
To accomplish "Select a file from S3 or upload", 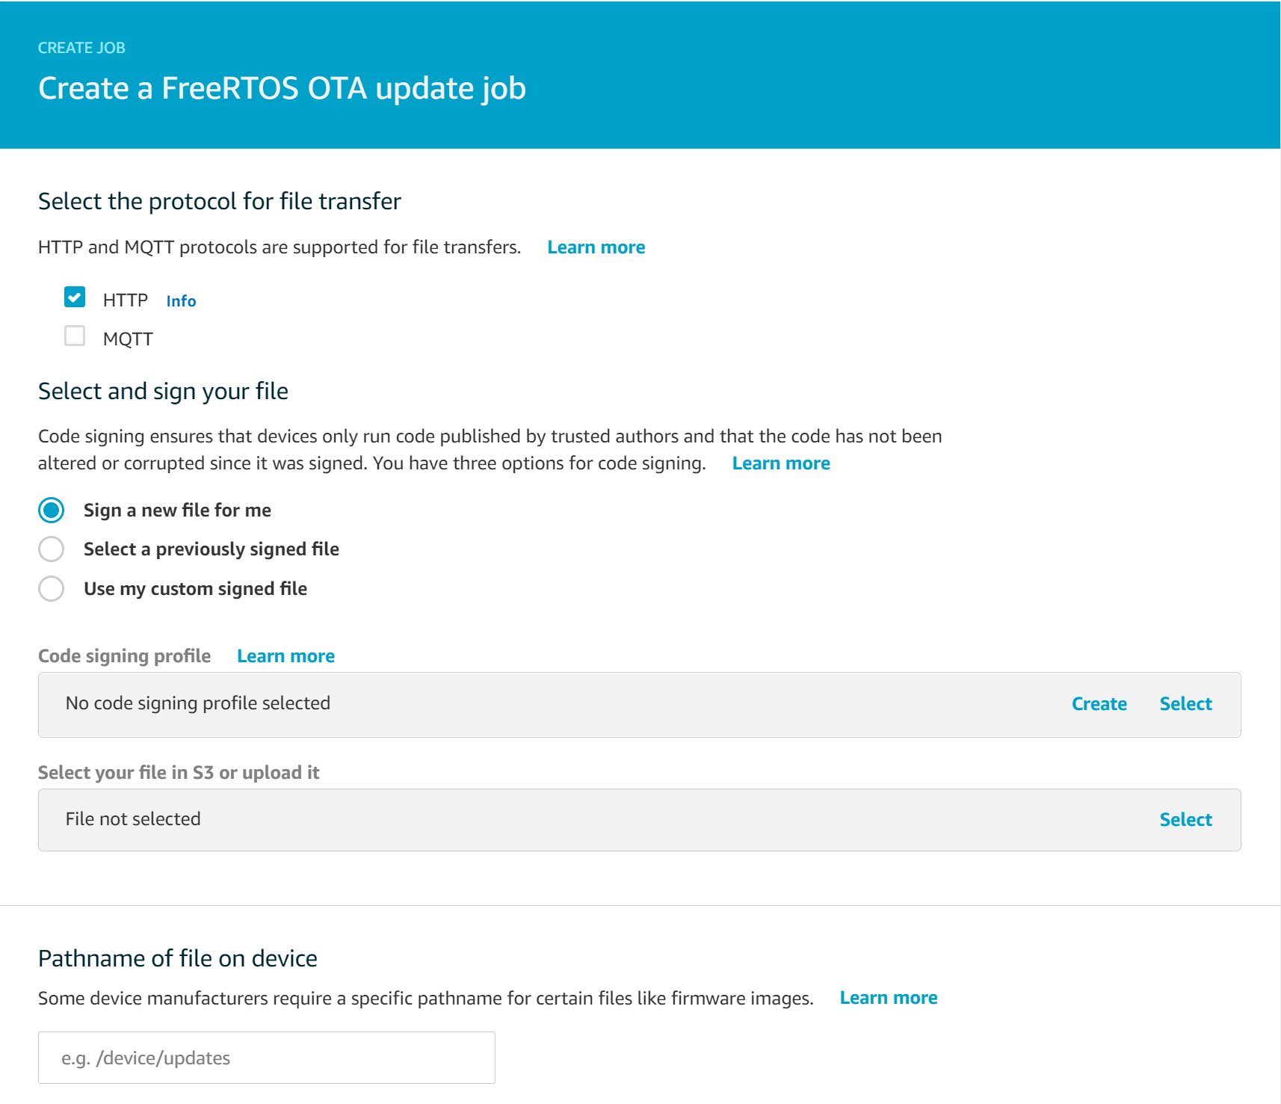I will pos(1185,820).
